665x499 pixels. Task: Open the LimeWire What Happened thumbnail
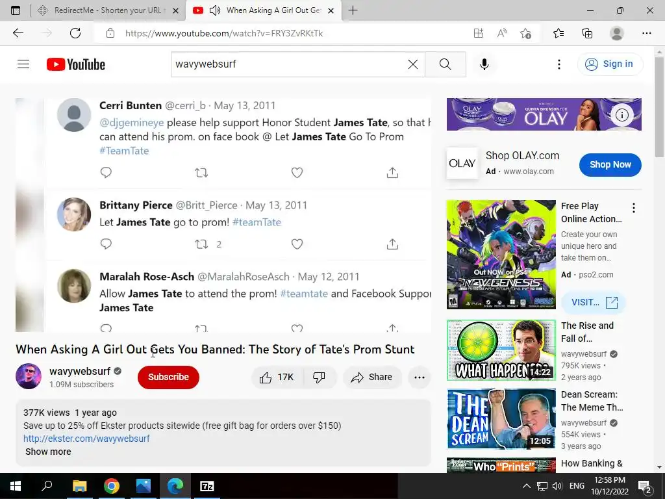(x=501, y=350)
